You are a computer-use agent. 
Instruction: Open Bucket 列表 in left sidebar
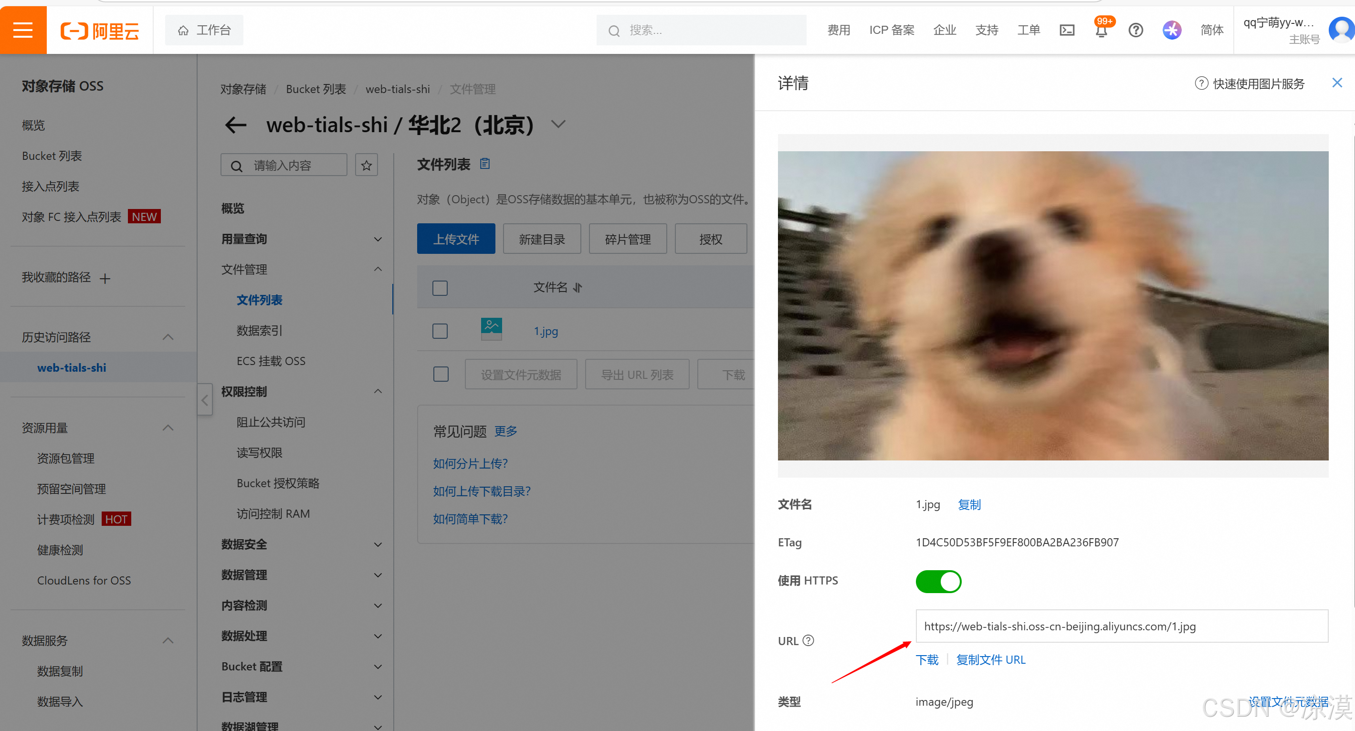pyautogui.click(x=52, y=156)
